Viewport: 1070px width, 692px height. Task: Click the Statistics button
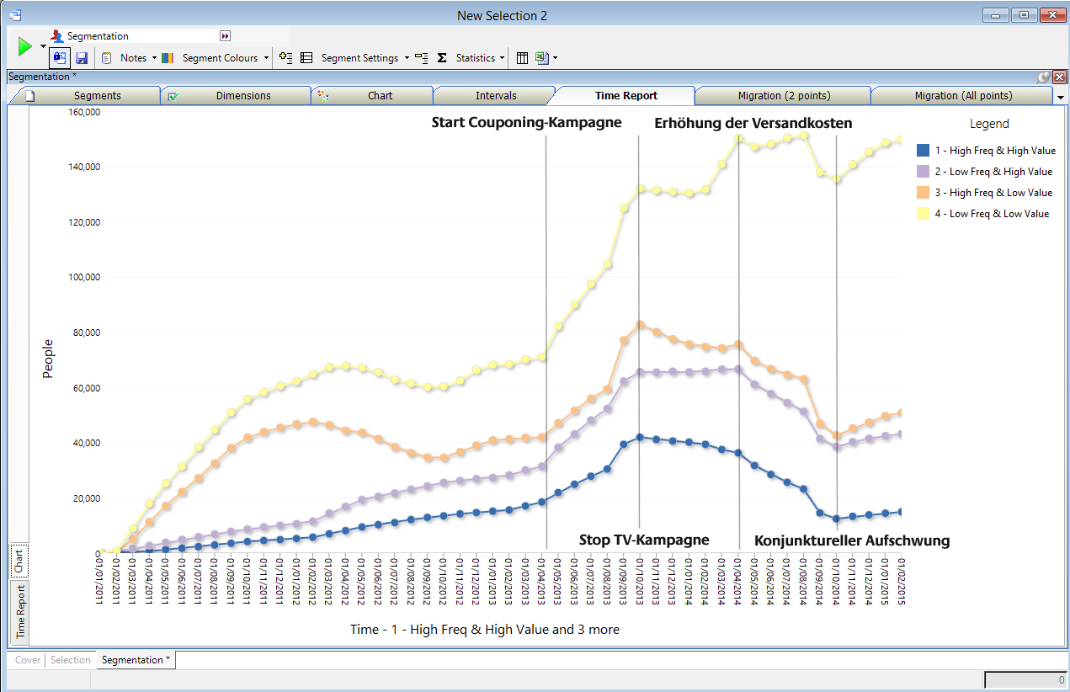476,58
